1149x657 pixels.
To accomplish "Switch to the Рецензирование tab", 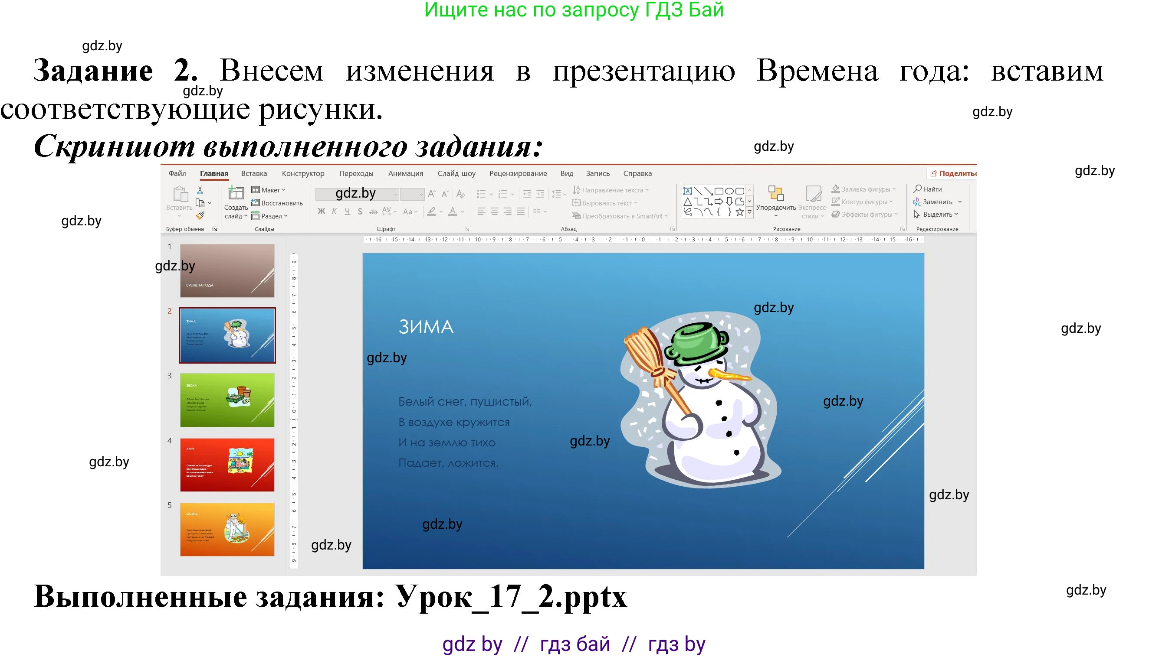I will point(518,173).
